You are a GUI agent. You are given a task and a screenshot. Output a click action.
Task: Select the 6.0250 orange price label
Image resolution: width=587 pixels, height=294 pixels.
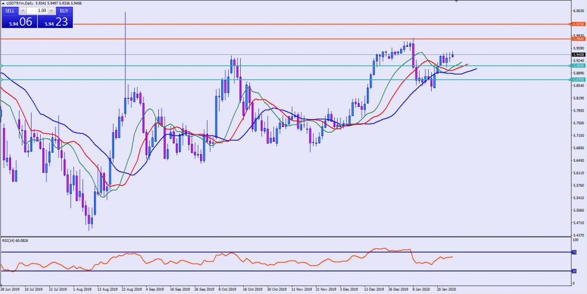point(577,25)
